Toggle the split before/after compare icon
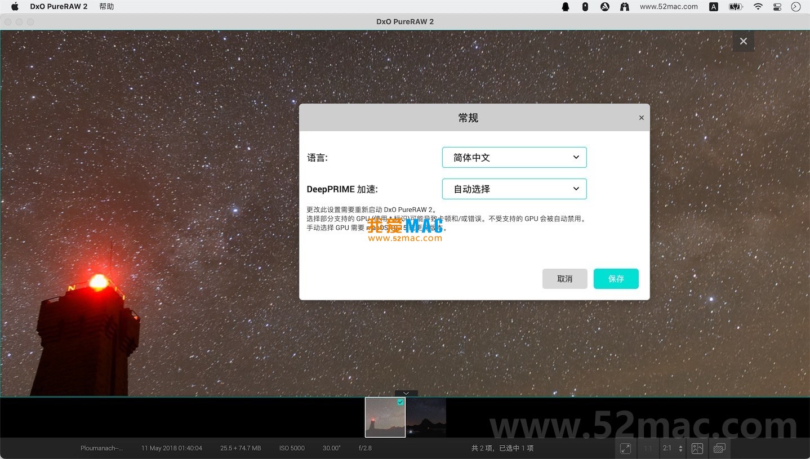The image size is (810, 459). pos(697,448)
